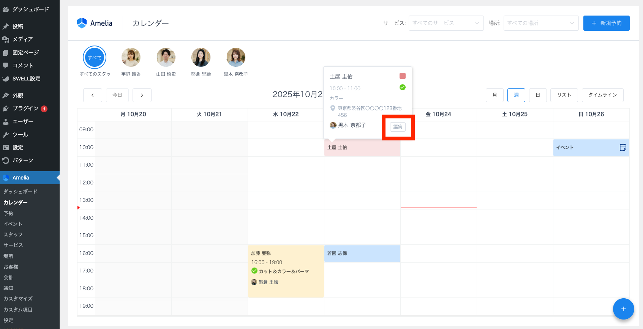
Task: Click the location pin icon in popup
Action: click(x=333, y=109)
